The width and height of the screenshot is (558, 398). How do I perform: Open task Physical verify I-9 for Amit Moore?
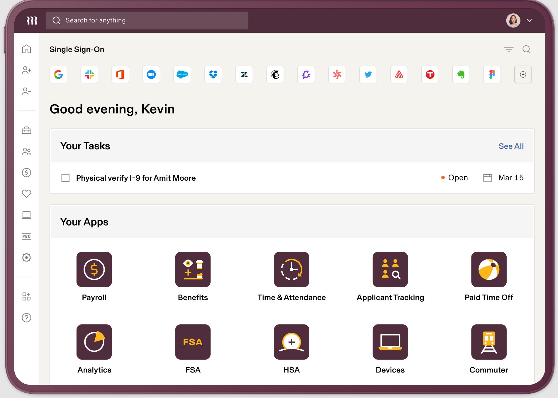click(x=136, y=178)
